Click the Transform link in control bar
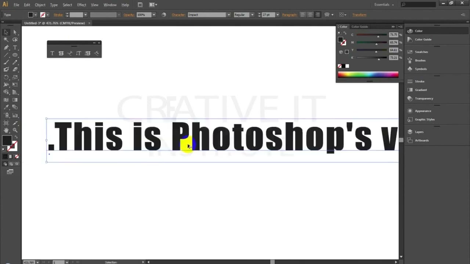The height and width of the screenshot is (264, 470). (359, 15)
